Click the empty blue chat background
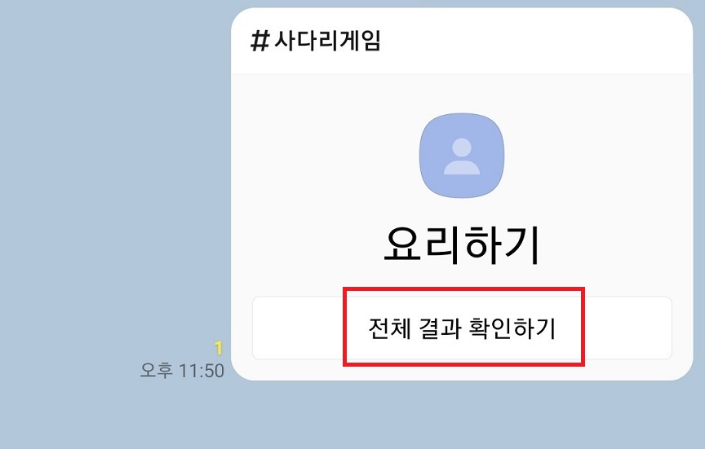The width and height of the screenshot is (705, 449). 113,179
